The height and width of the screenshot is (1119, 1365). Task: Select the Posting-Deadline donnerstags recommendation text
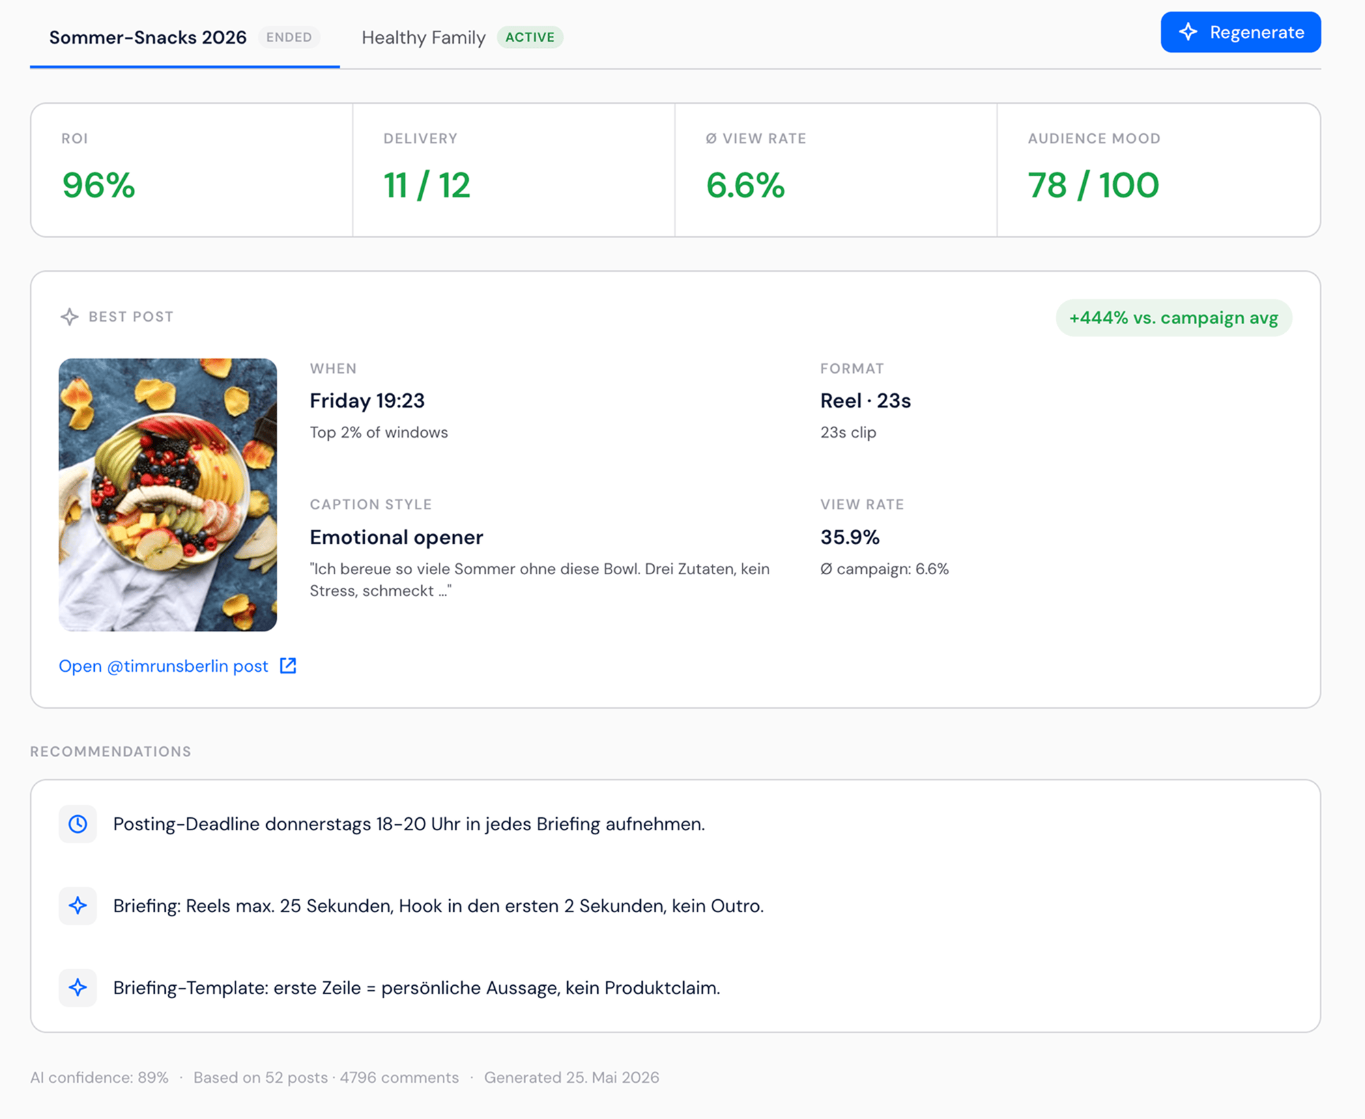click(x=409, y=824)
